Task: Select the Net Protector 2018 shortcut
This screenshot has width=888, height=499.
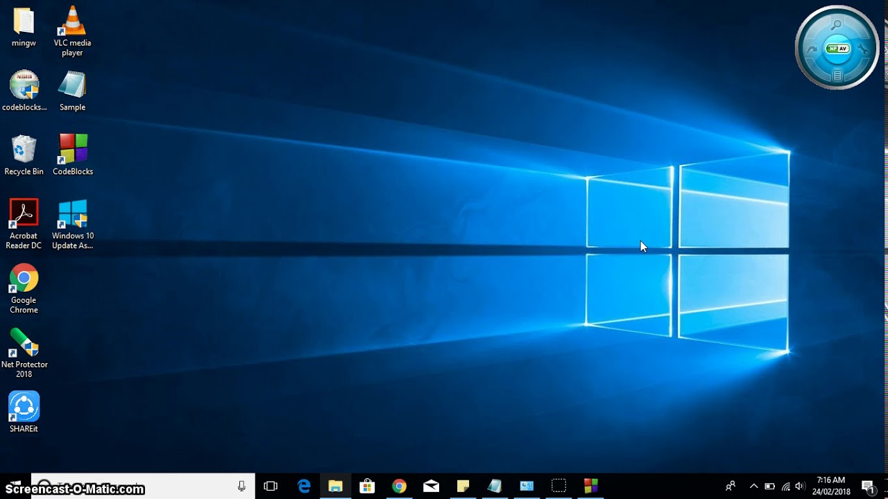Action: click(24, 353)
